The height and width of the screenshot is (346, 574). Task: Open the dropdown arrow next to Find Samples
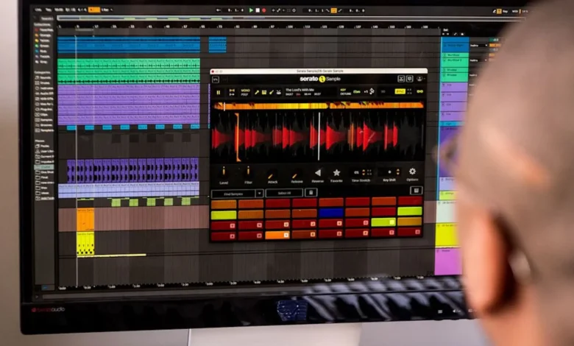coord(259,194)
